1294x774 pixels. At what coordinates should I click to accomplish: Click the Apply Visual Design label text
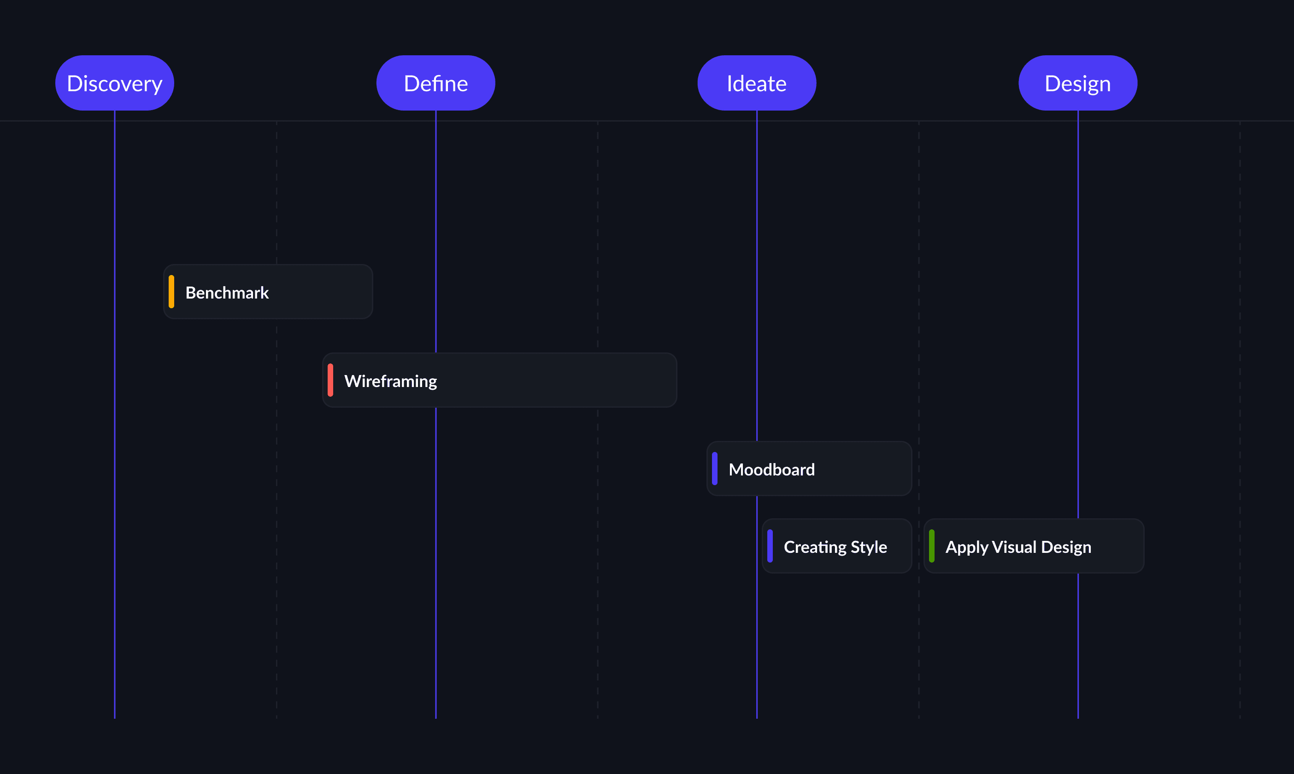click(x=1018, y=547)
